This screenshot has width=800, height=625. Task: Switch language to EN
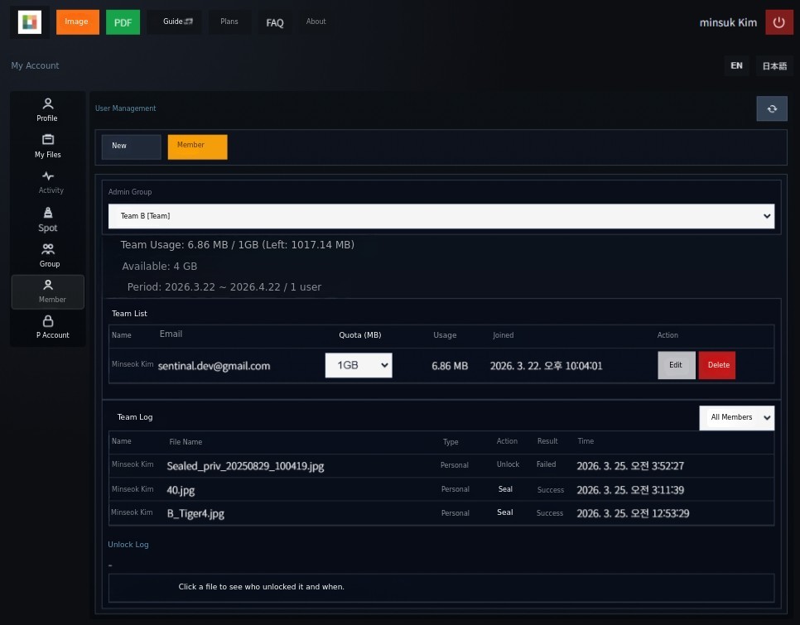pyautogui.click(x=736, y=65)
